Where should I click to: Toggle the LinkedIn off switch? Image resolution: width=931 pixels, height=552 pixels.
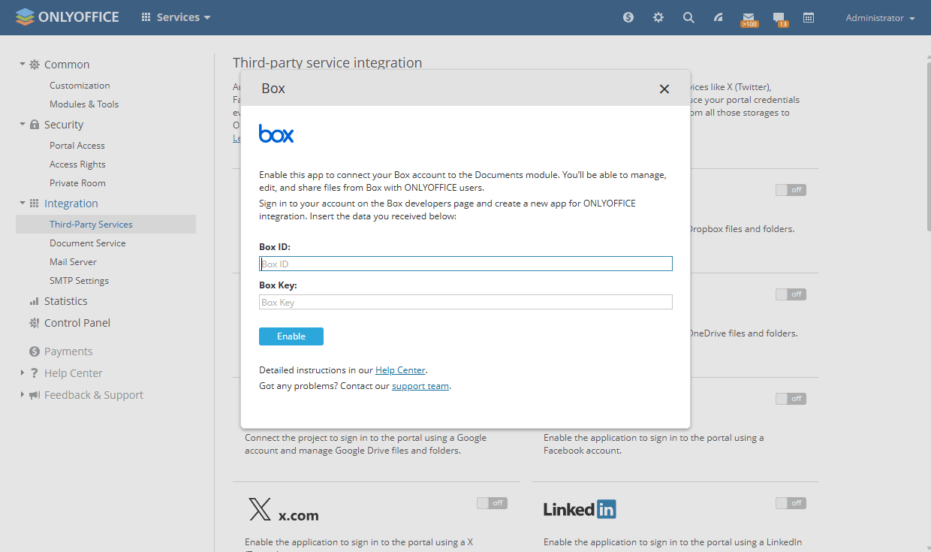point(791,503)
